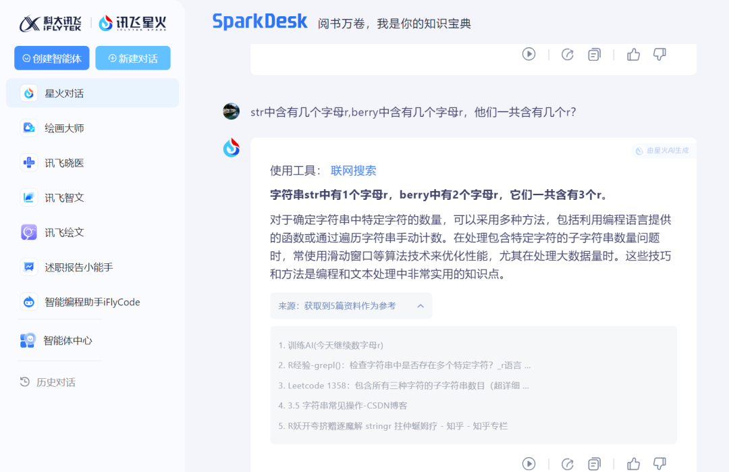Click the copy icon below the answer
This screenshot has height=472, width=729.
tap(594, 463)
